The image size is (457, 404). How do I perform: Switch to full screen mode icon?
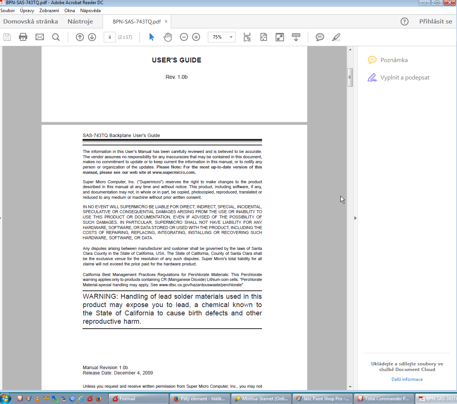pyautogui.click(x=280, y=37)
